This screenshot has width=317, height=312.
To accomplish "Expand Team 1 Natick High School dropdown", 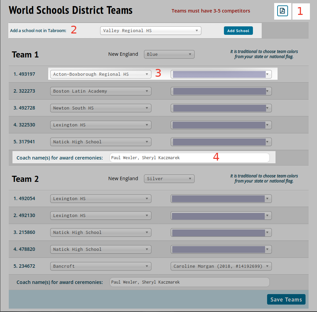I will [x=100, y=142].
